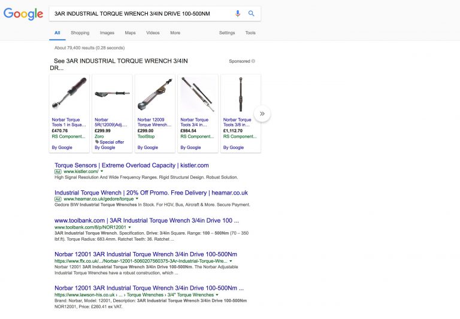Click the www.toolbank.com/8/p/NOR12001 URL
This screenshot has height=319, width=460.
point(90,227)
